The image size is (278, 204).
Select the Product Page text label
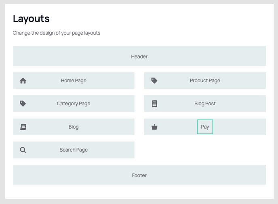(x=205, y=81)
